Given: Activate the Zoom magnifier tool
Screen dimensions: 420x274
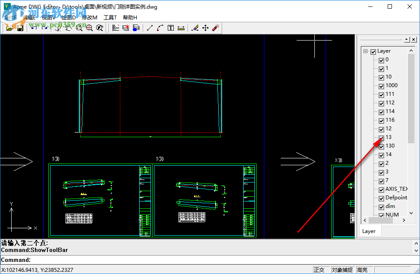Looking at the screenshot, I should (x=79, y=27).
